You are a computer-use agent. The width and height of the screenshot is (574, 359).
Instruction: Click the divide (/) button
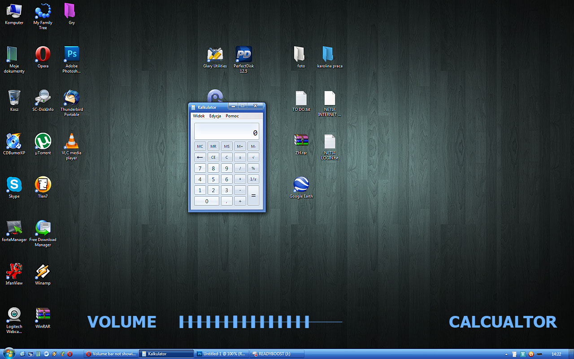pyautogui.click(x=240, y=168)
